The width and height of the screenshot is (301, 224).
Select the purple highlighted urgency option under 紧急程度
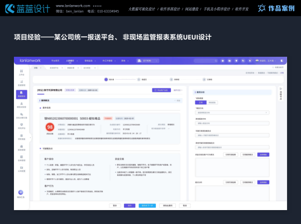(x=201, y=103)
